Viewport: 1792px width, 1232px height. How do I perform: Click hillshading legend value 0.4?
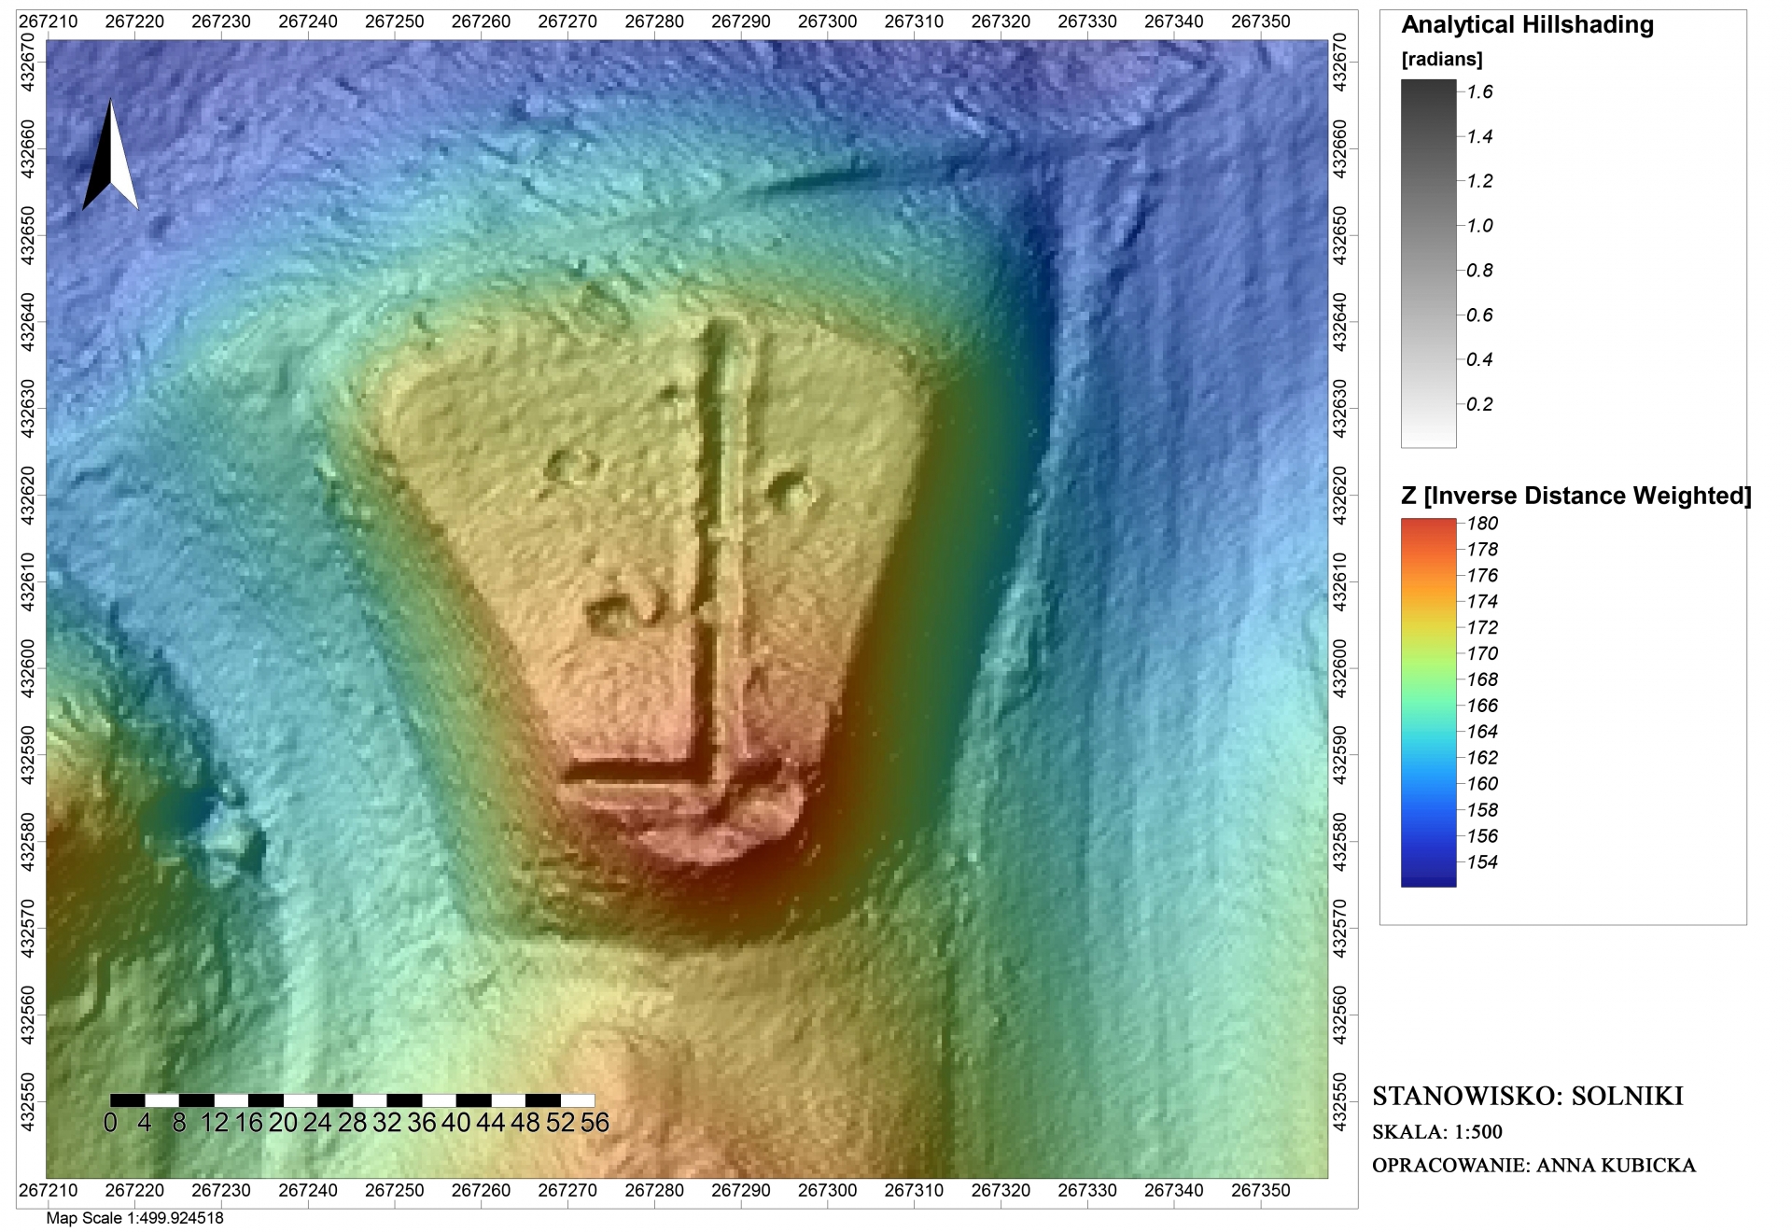[x=1479, y=359]
